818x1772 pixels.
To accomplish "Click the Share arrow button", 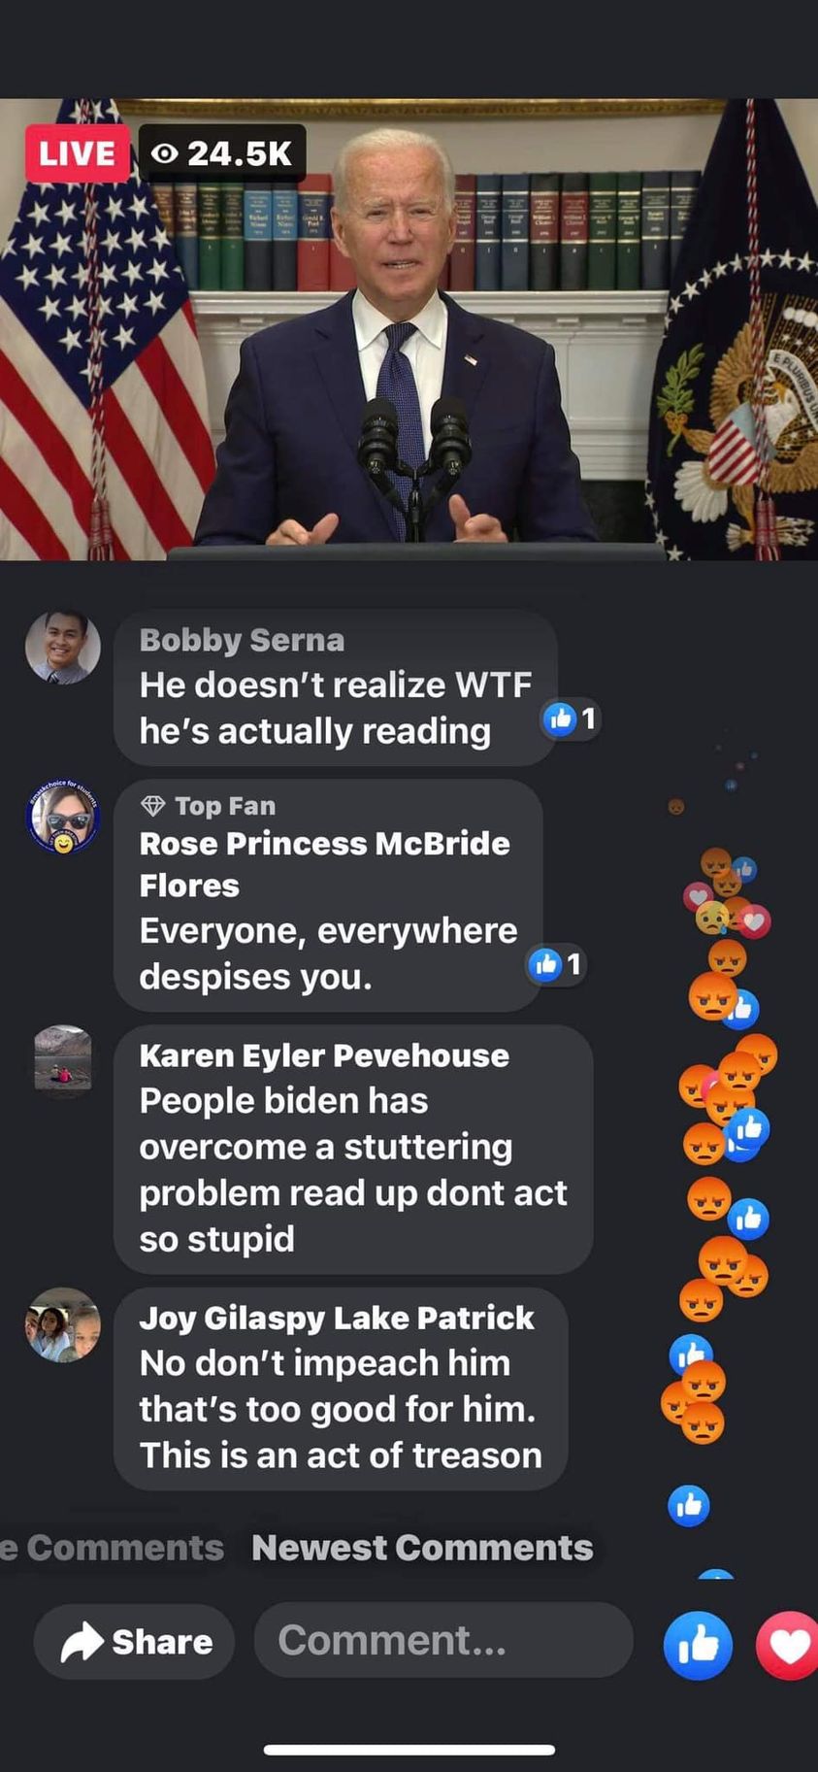I will 135,1642.
